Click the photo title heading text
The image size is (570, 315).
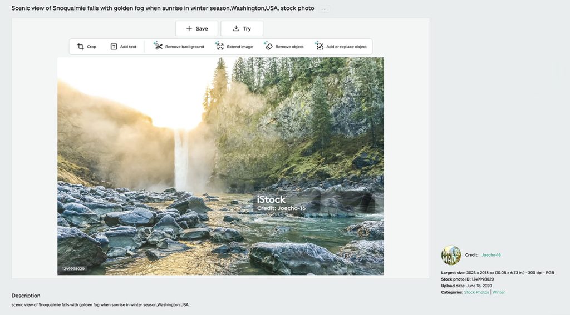[x=163, y=8]
